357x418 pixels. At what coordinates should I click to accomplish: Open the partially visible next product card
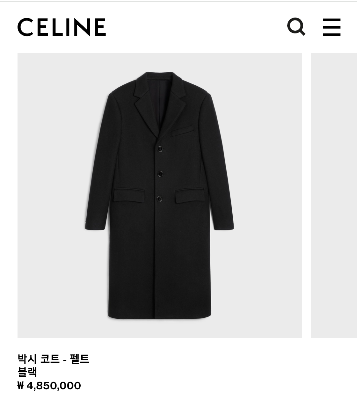(x=334, y=196)
